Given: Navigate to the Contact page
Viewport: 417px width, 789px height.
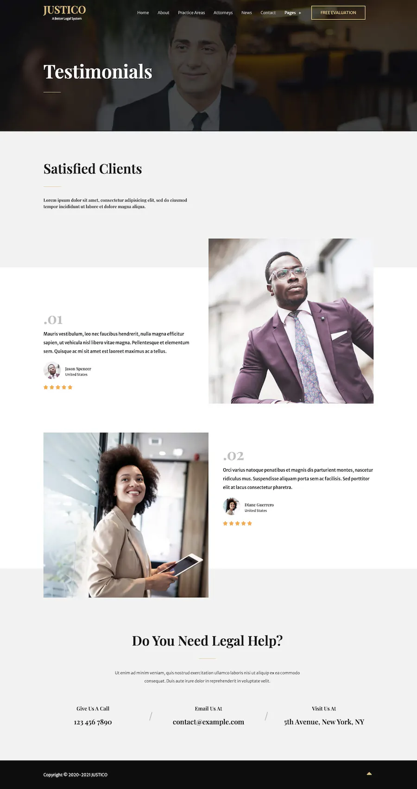Looking at the screenshot, I should (268, 13).
